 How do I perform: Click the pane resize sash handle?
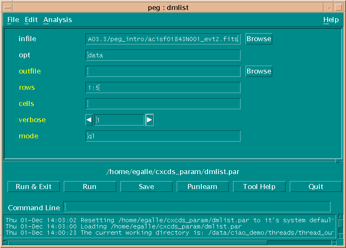337,161
